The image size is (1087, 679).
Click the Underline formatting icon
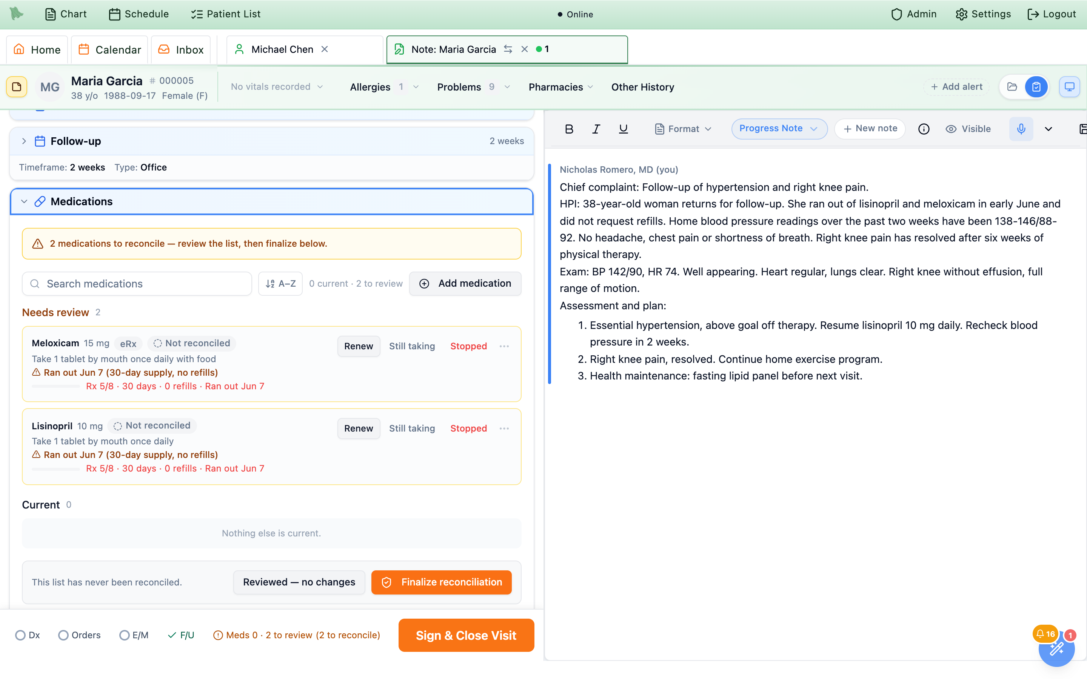pos(623,129)
